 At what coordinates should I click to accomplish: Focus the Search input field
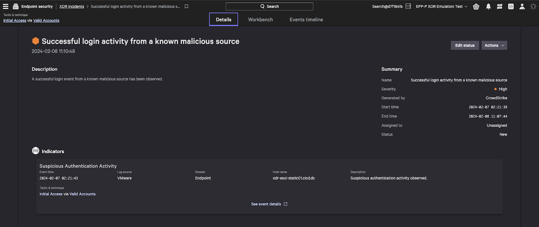[269, 6]
